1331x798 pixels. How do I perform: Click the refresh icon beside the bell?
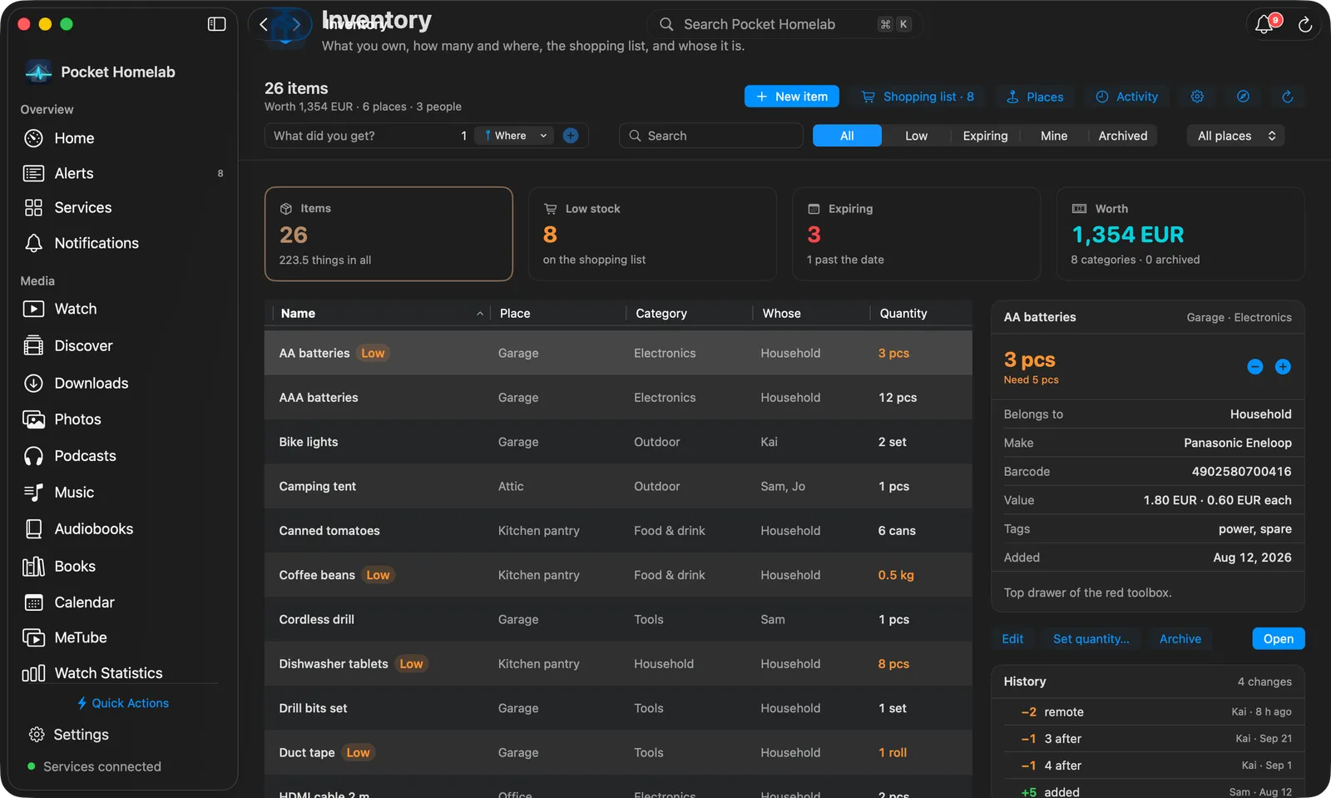click(x=1305, y=25)
